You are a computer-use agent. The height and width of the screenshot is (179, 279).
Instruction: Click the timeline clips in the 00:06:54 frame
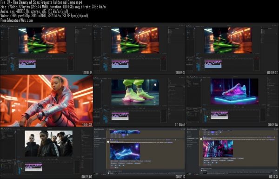[219, 115]
